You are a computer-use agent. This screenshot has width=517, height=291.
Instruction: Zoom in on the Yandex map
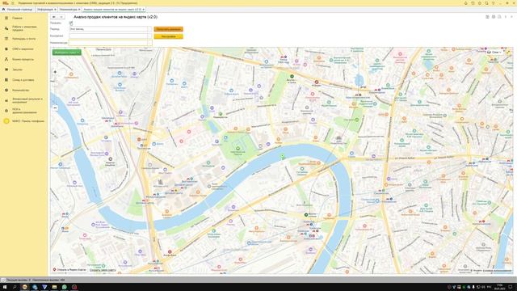click(55, 72)
